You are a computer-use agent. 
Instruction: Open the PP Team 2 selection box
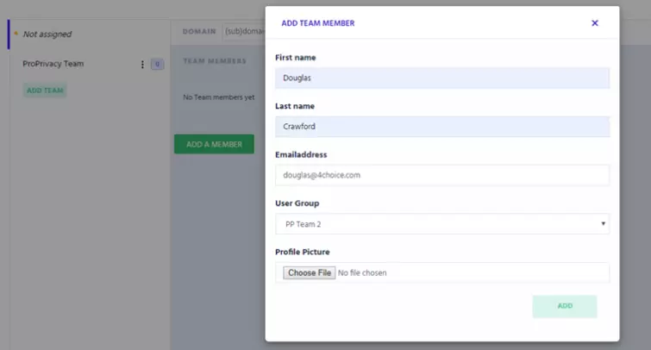(441, 224)
